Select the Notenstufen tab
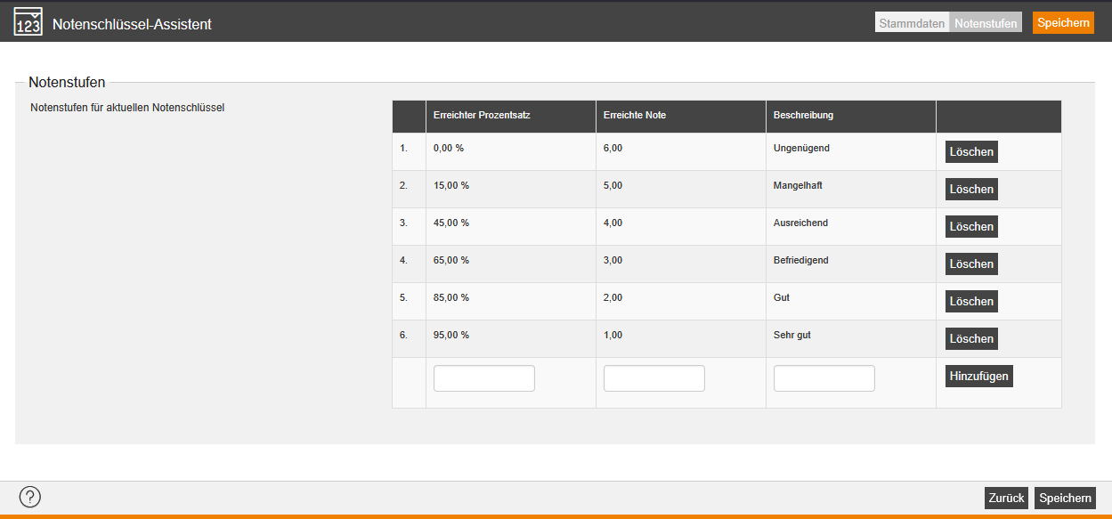 click(986, 24)
